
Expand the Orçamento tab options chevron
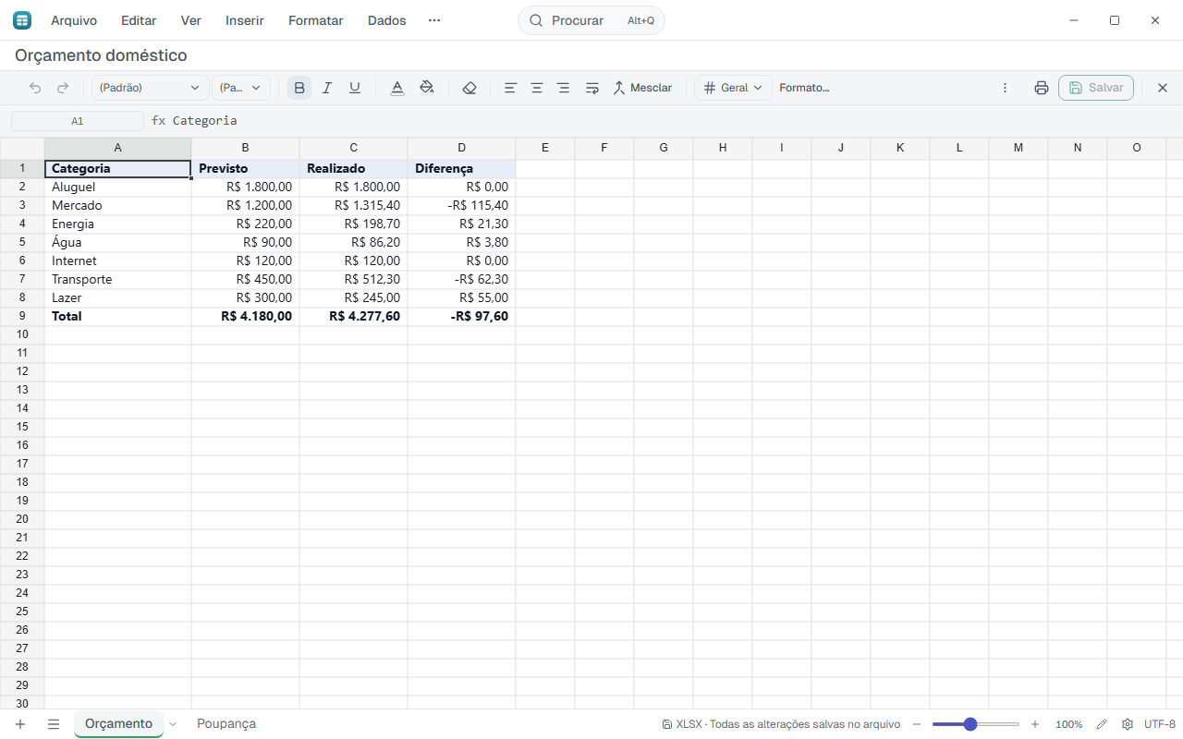click(x=173, y=724)
